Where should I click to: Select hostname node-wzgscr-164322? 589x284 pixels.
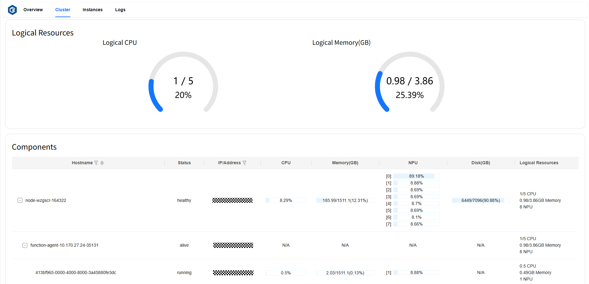[46, 201]
